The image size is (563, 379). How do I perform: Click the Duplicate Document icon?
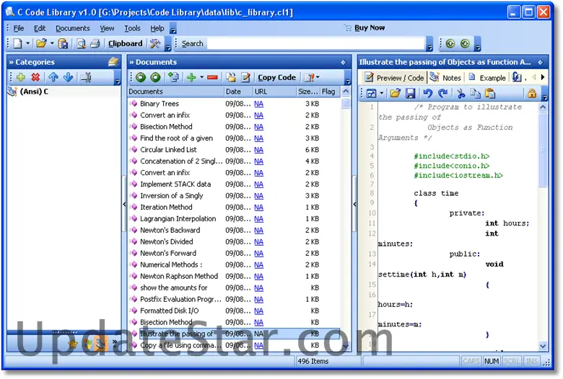[x=174, y=77]
